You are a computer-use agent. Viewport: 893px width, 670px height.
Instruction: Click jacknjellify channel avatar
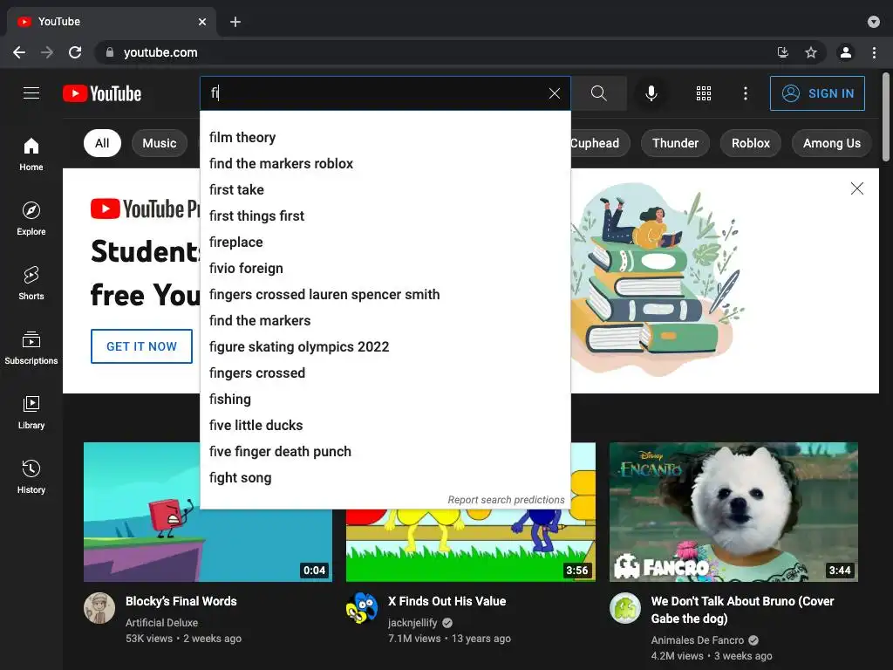[362, 608]
